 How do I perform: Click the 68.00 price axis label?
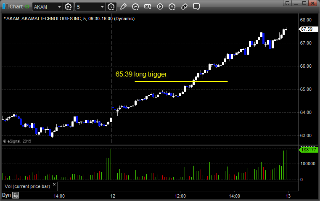(306, 20)
